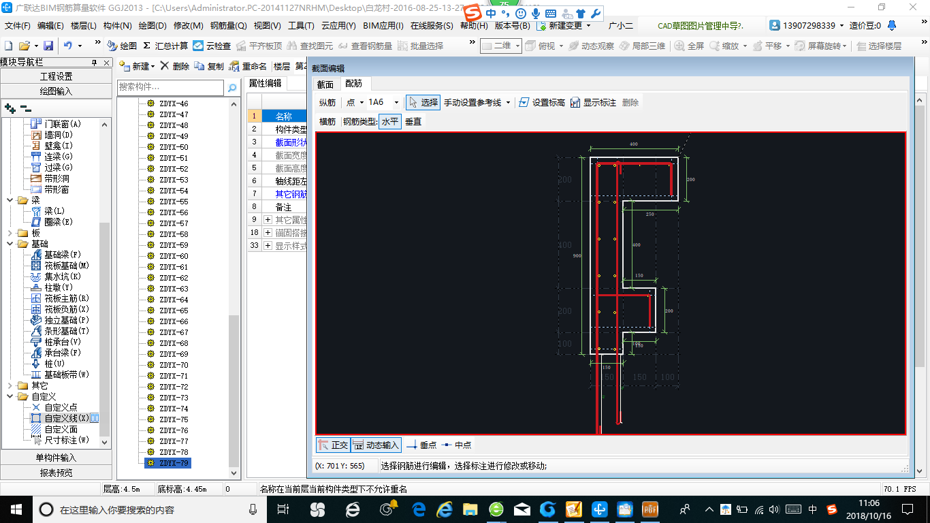Click the 新建变更 button
The width and height of the screenshot is (930, 523).
[x=564, y=26]
